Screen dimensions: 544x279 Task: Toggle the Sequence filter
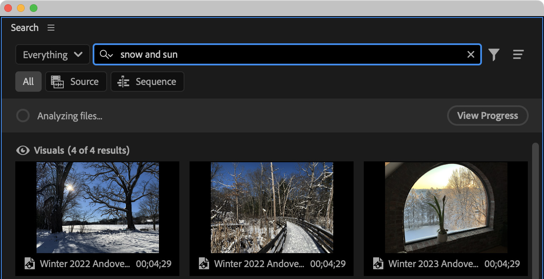pos(147,82)
